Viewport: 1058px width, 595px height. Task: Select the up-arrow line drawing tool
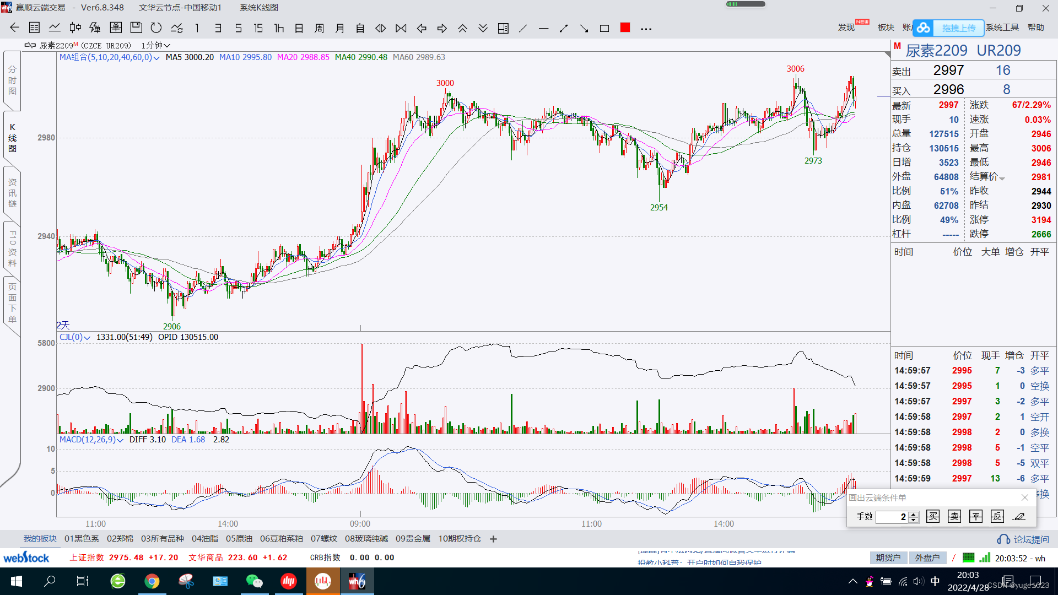564,28
